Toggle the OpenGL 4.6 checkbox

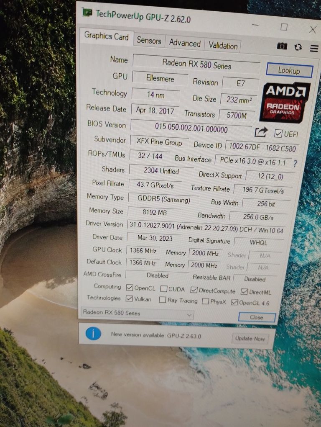pos(234,302)
